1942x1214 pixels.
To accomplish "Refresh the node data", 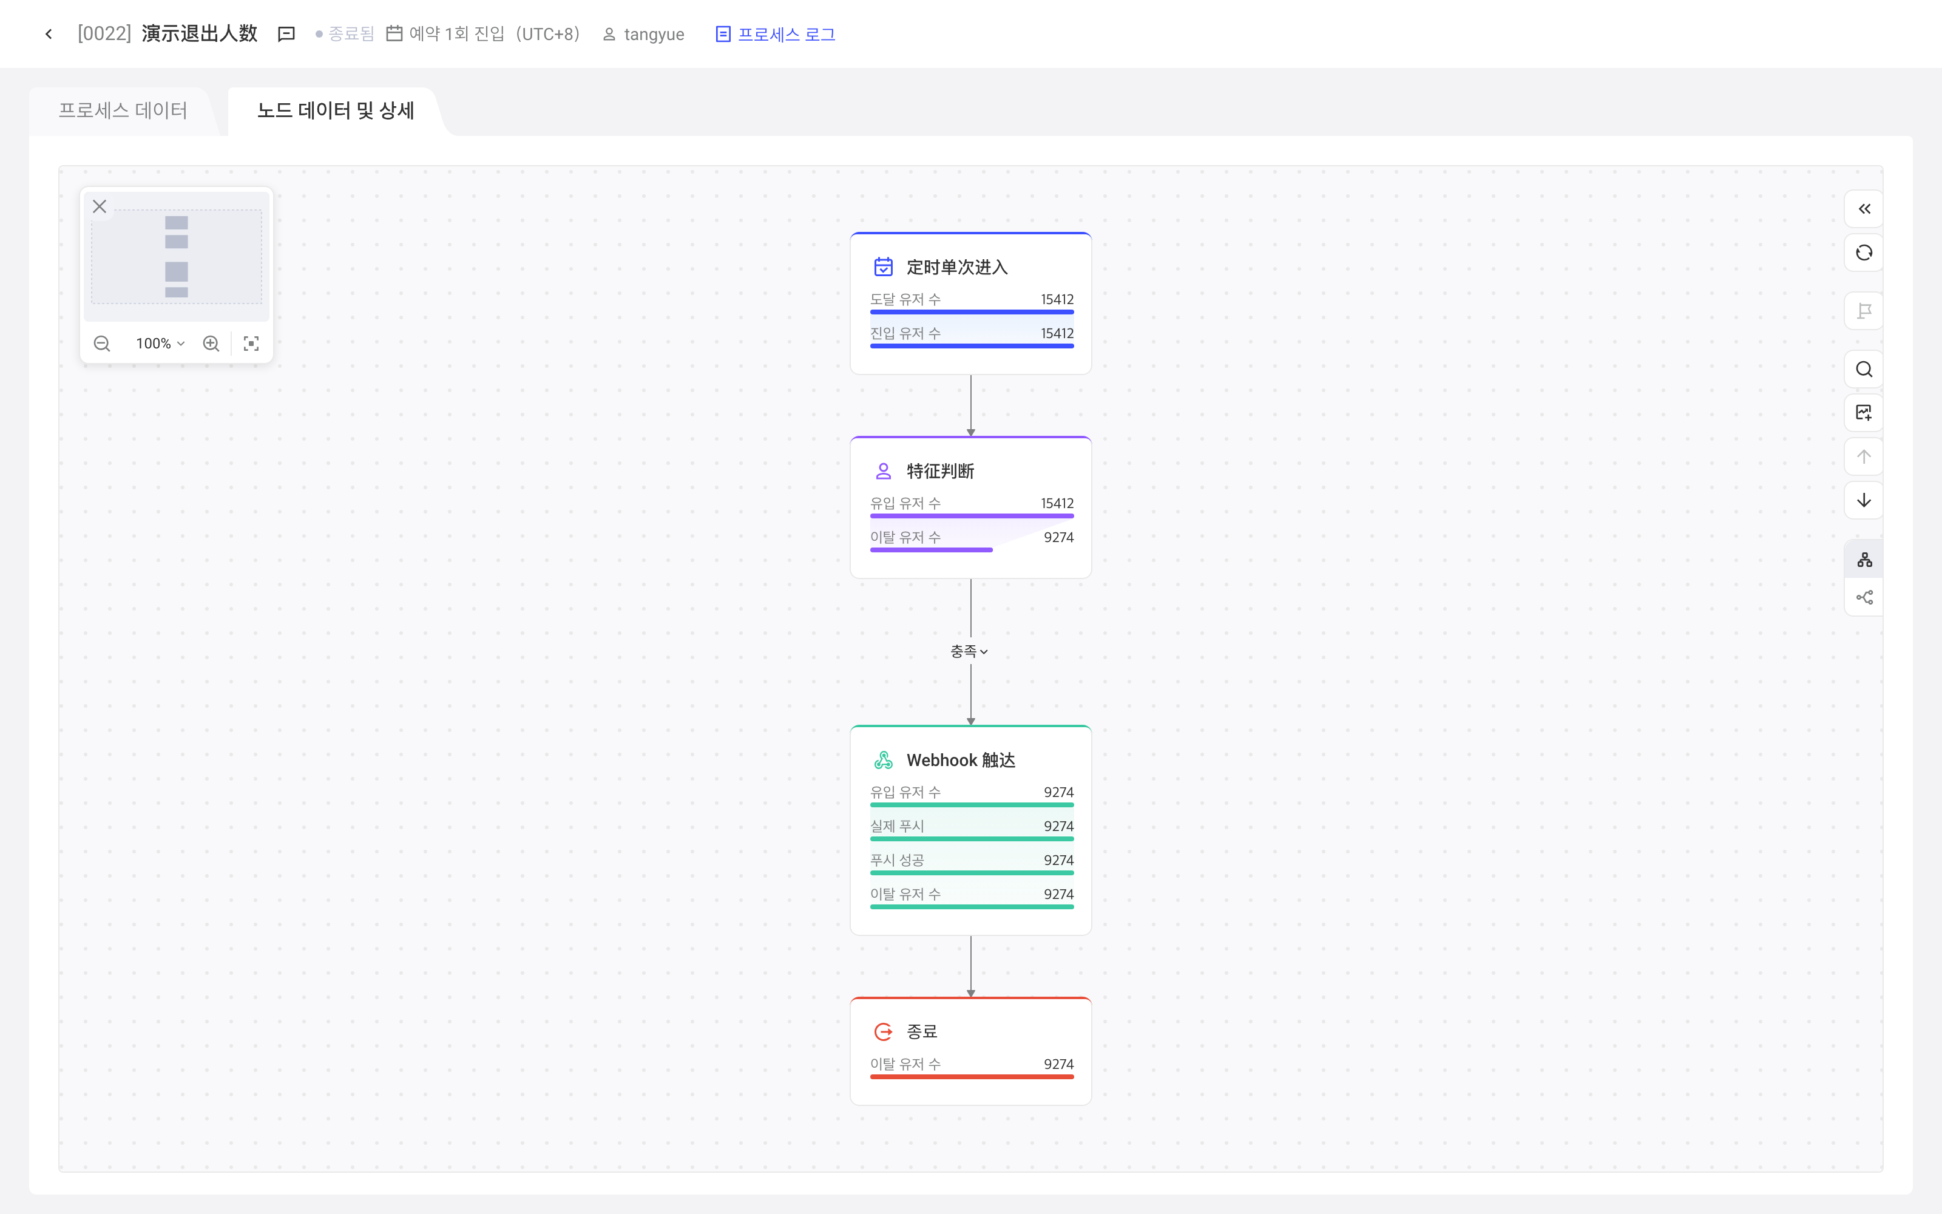I will point(1863,253).
